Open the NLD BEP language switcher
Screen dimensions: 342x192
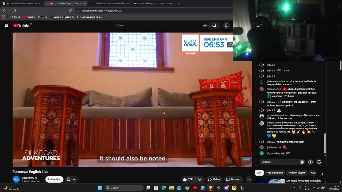(307, 188)
